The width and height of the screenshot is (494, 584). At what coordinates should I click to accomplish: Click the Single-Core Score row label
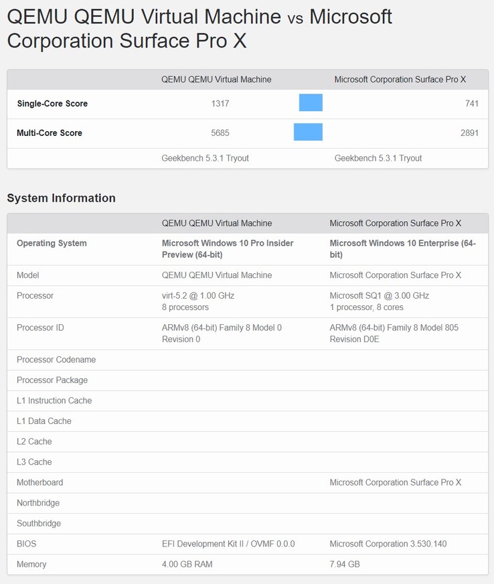point(52,104)
